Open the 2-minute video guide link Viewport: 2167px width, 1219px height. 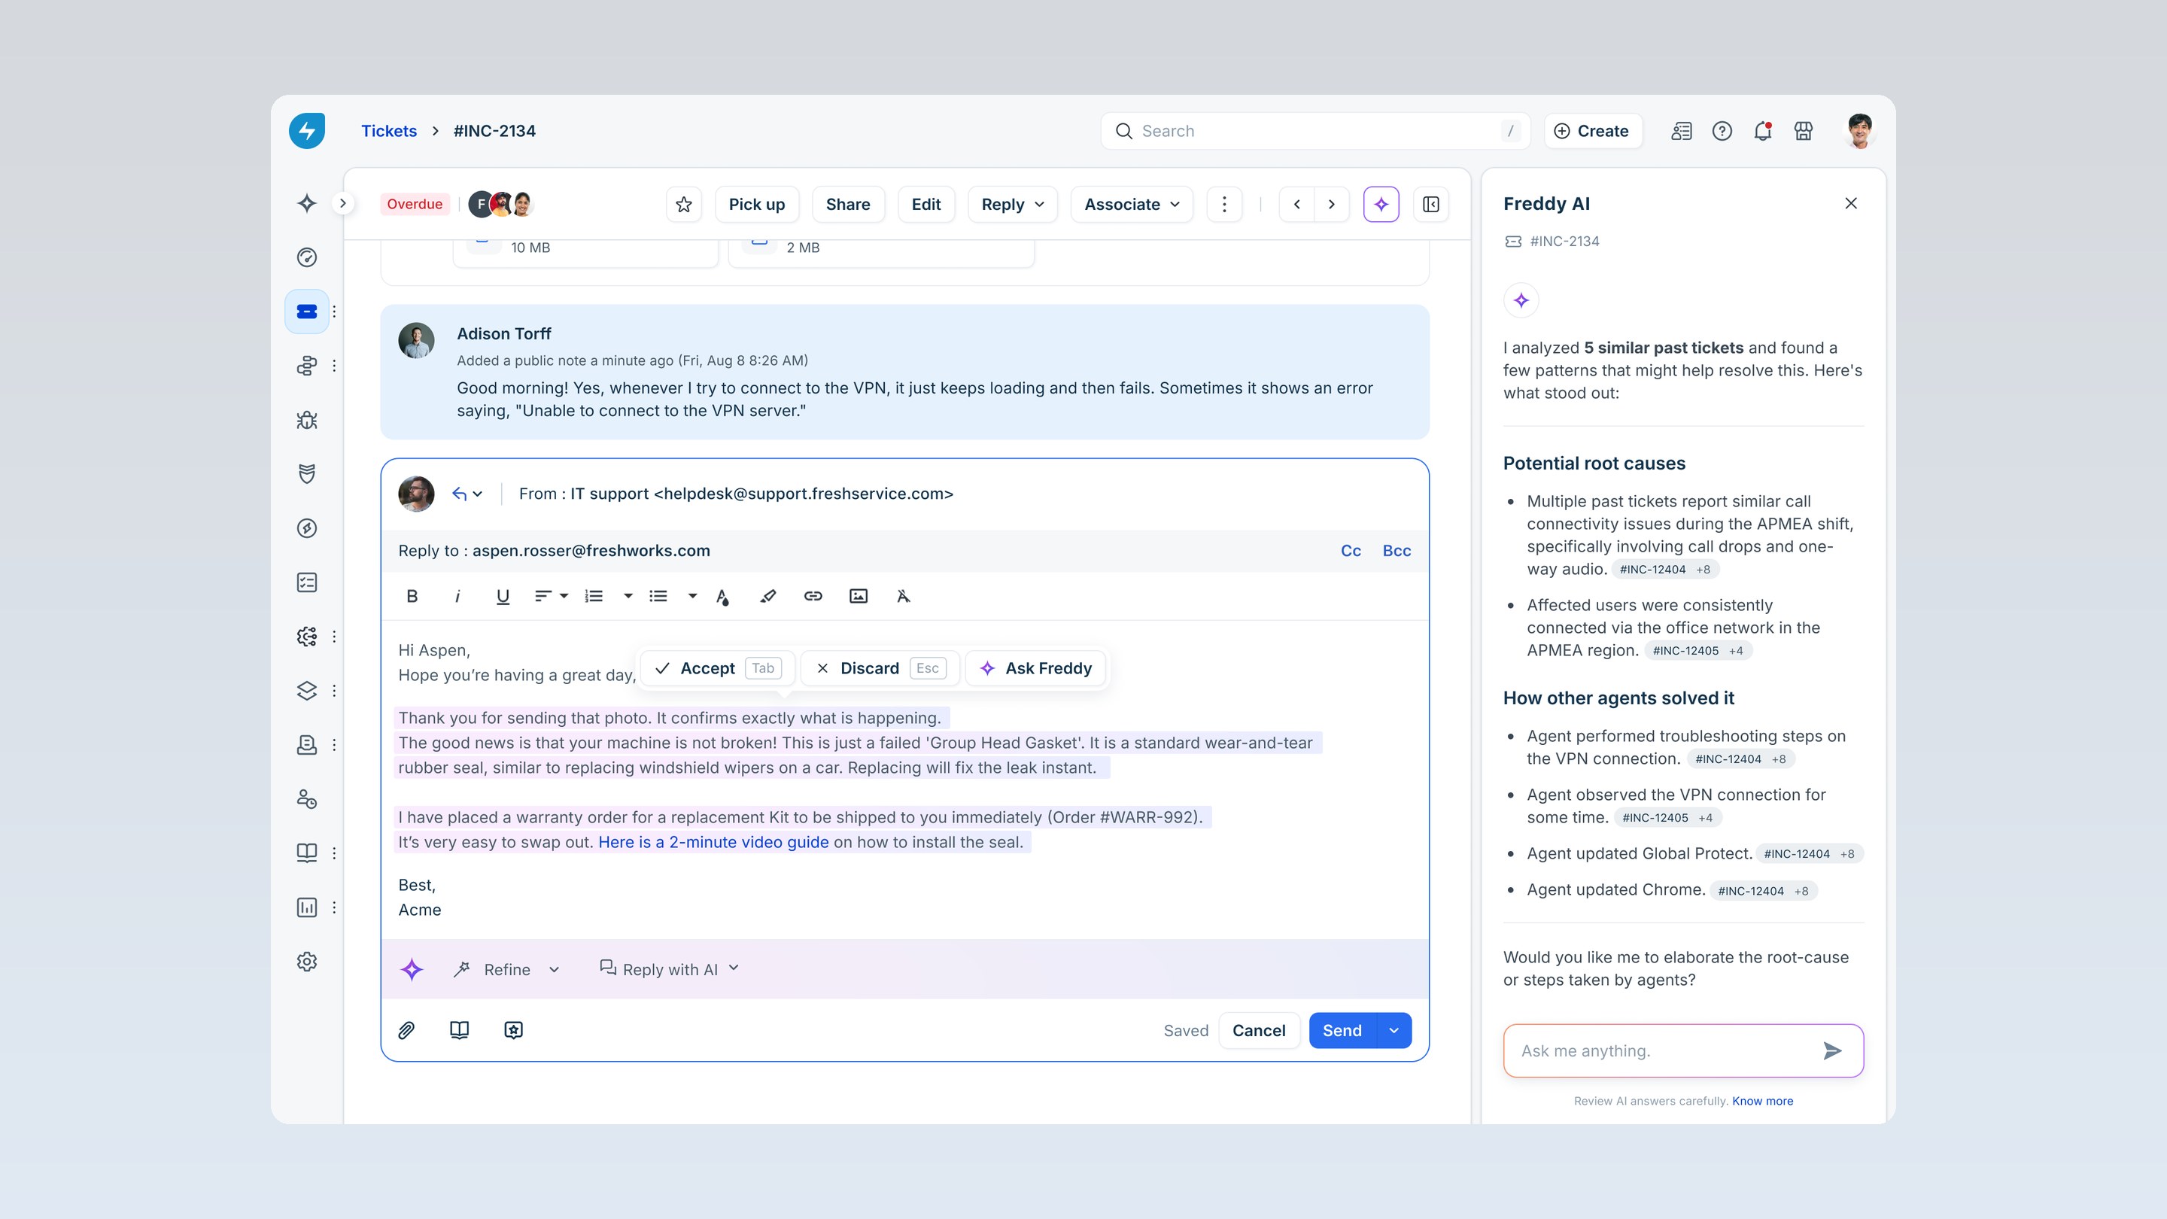(713, 842)
